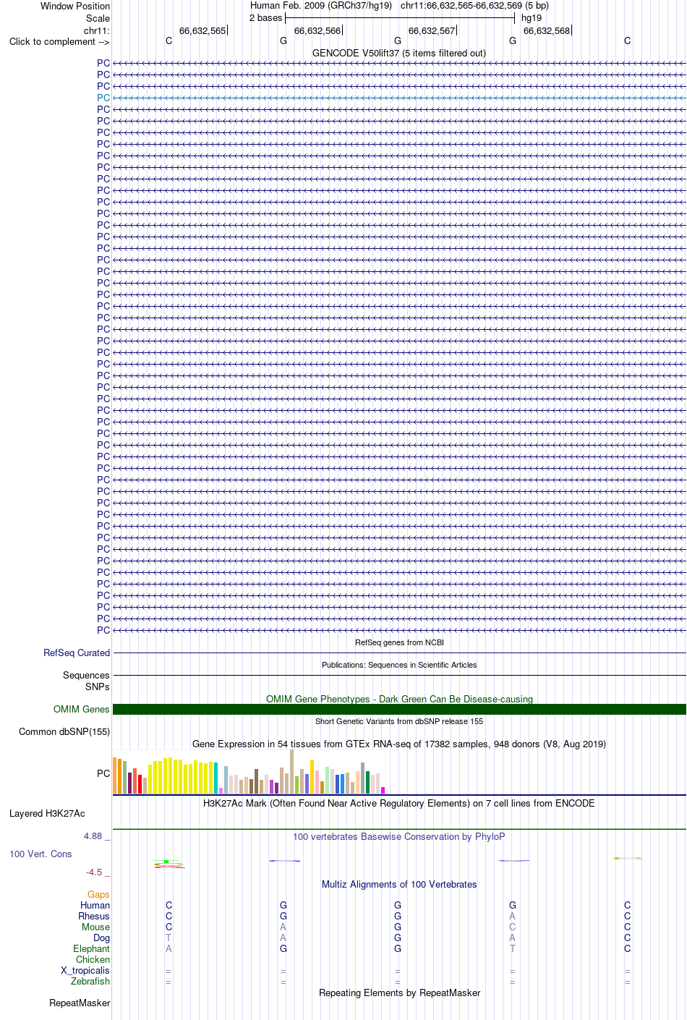This screenshot has width=687, height=1020.
Task: Click the 'Sequences' publications track label
Action: click(x=86, y=675)
